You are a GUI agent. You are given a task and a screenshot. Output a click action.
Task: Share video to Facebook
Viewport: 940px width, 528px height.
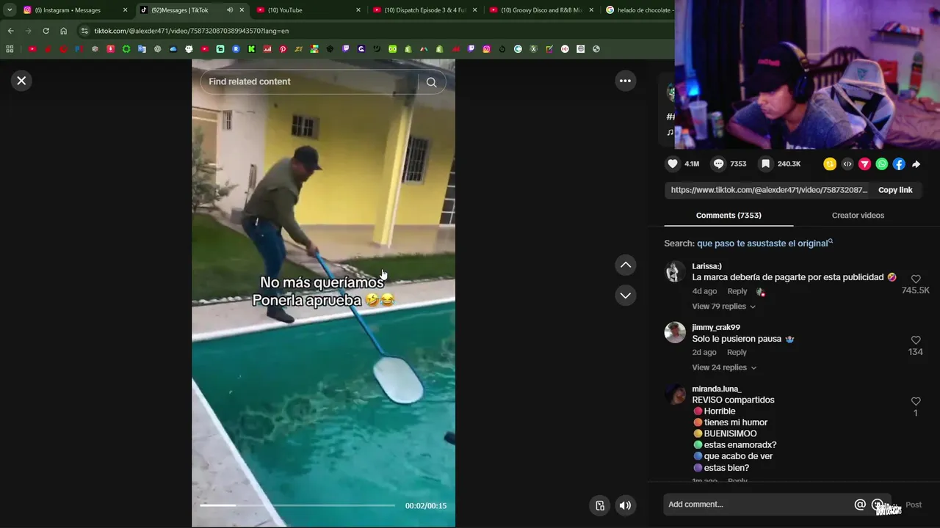pos(899,164)
